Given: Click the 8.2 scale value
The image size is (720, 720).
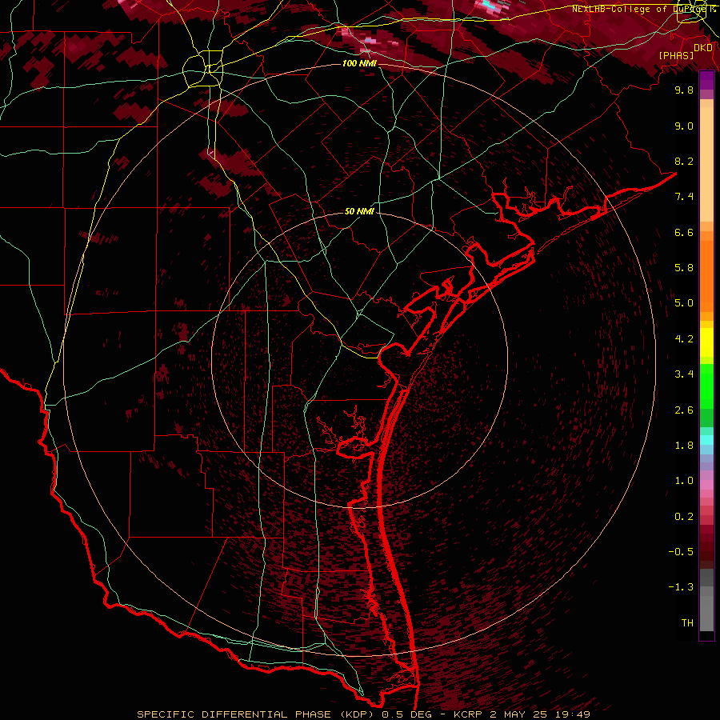Looking at the screenshot, I should (684, 161).
